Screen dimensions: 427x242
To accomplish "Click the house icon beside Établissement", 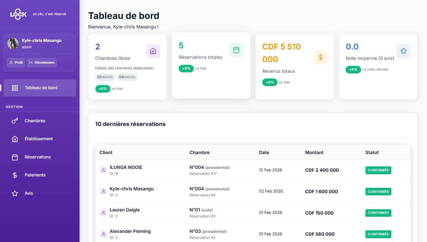I will 15,139.
